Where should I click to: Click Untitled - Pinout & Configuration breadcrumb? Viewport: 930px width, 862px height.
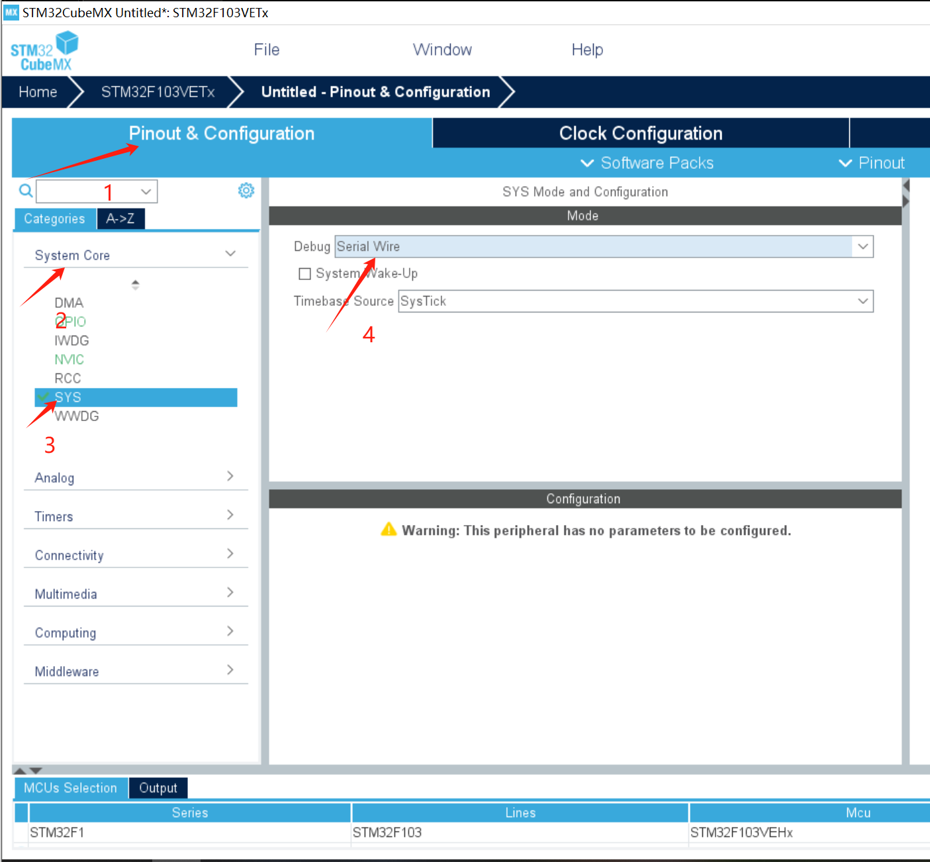pos(376,92)
